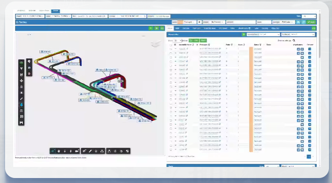The height and width of the screenshot is (183, 332).
Task: Click the filter icon on Packages column header
Action: tap(209, 45)
